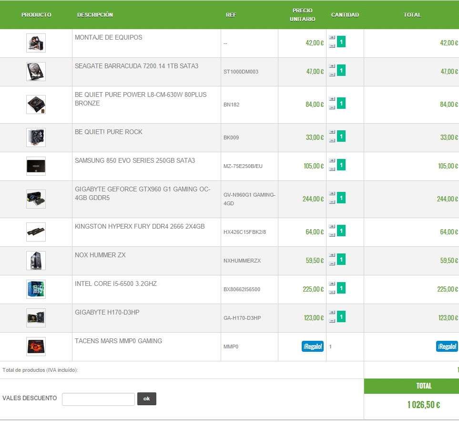Select the reference text ST1000DM003
The width and height of the screenshot is (459, 421).
coord(241,72)
